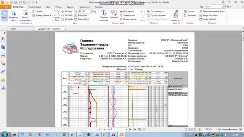This screenshot has width=244, height=137.
Task: Open pages thumbnail panel in left sidebar
Action: tap(3, 47)
